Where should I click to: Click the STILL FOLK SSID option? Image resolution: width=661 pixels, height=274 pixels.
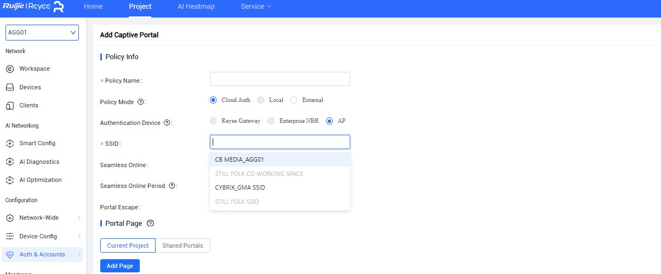(280, 202)
